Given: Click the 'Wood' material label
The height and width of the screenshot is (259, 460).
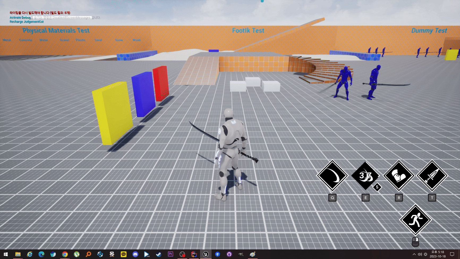Looking at the screenshot, I should coord(137,40).
